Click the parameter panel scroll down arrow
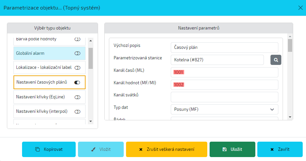Screen dimensions: 306x161 click(x=290, y=117)
